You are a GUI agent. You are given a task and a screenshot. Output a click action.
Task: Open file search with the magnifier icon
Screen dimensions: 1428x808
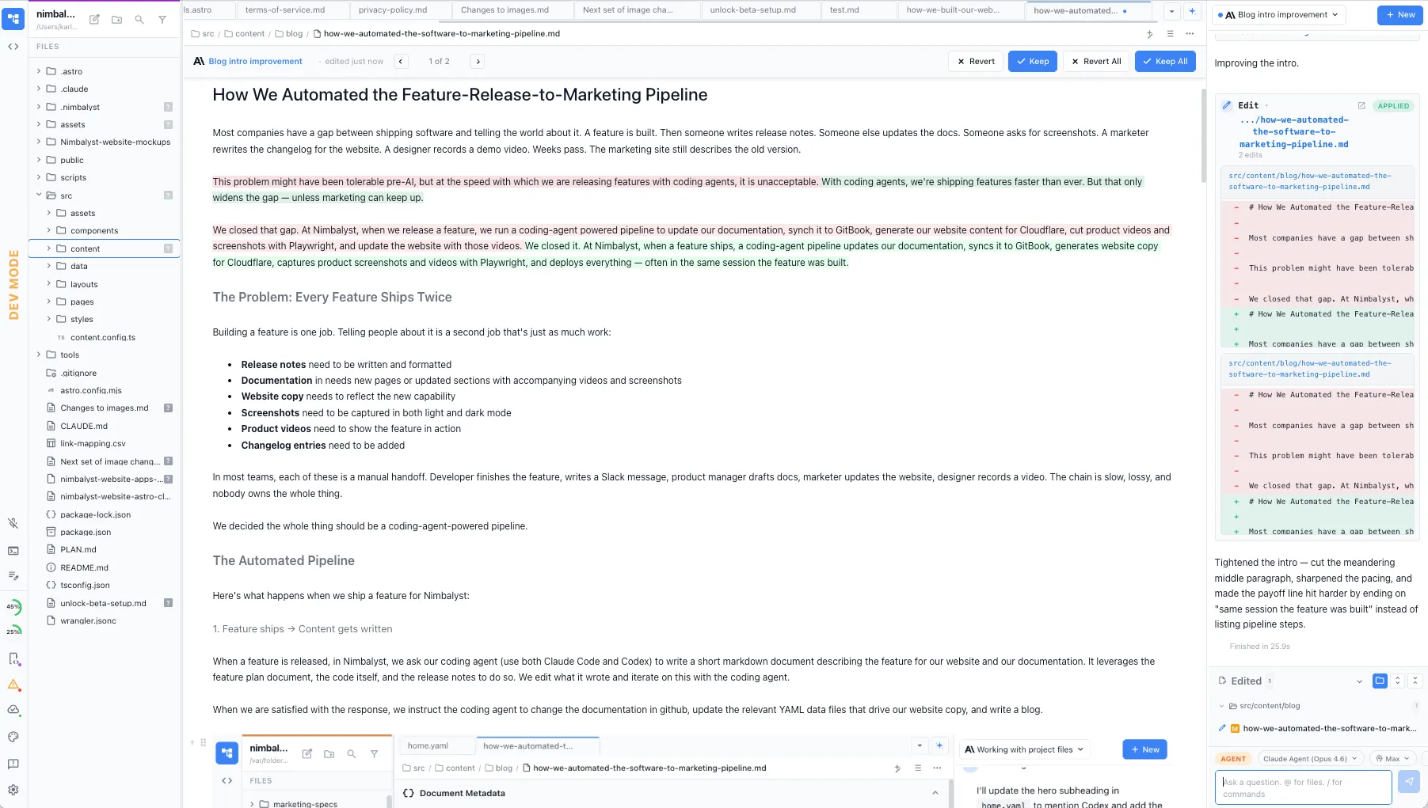coord(139,20)
